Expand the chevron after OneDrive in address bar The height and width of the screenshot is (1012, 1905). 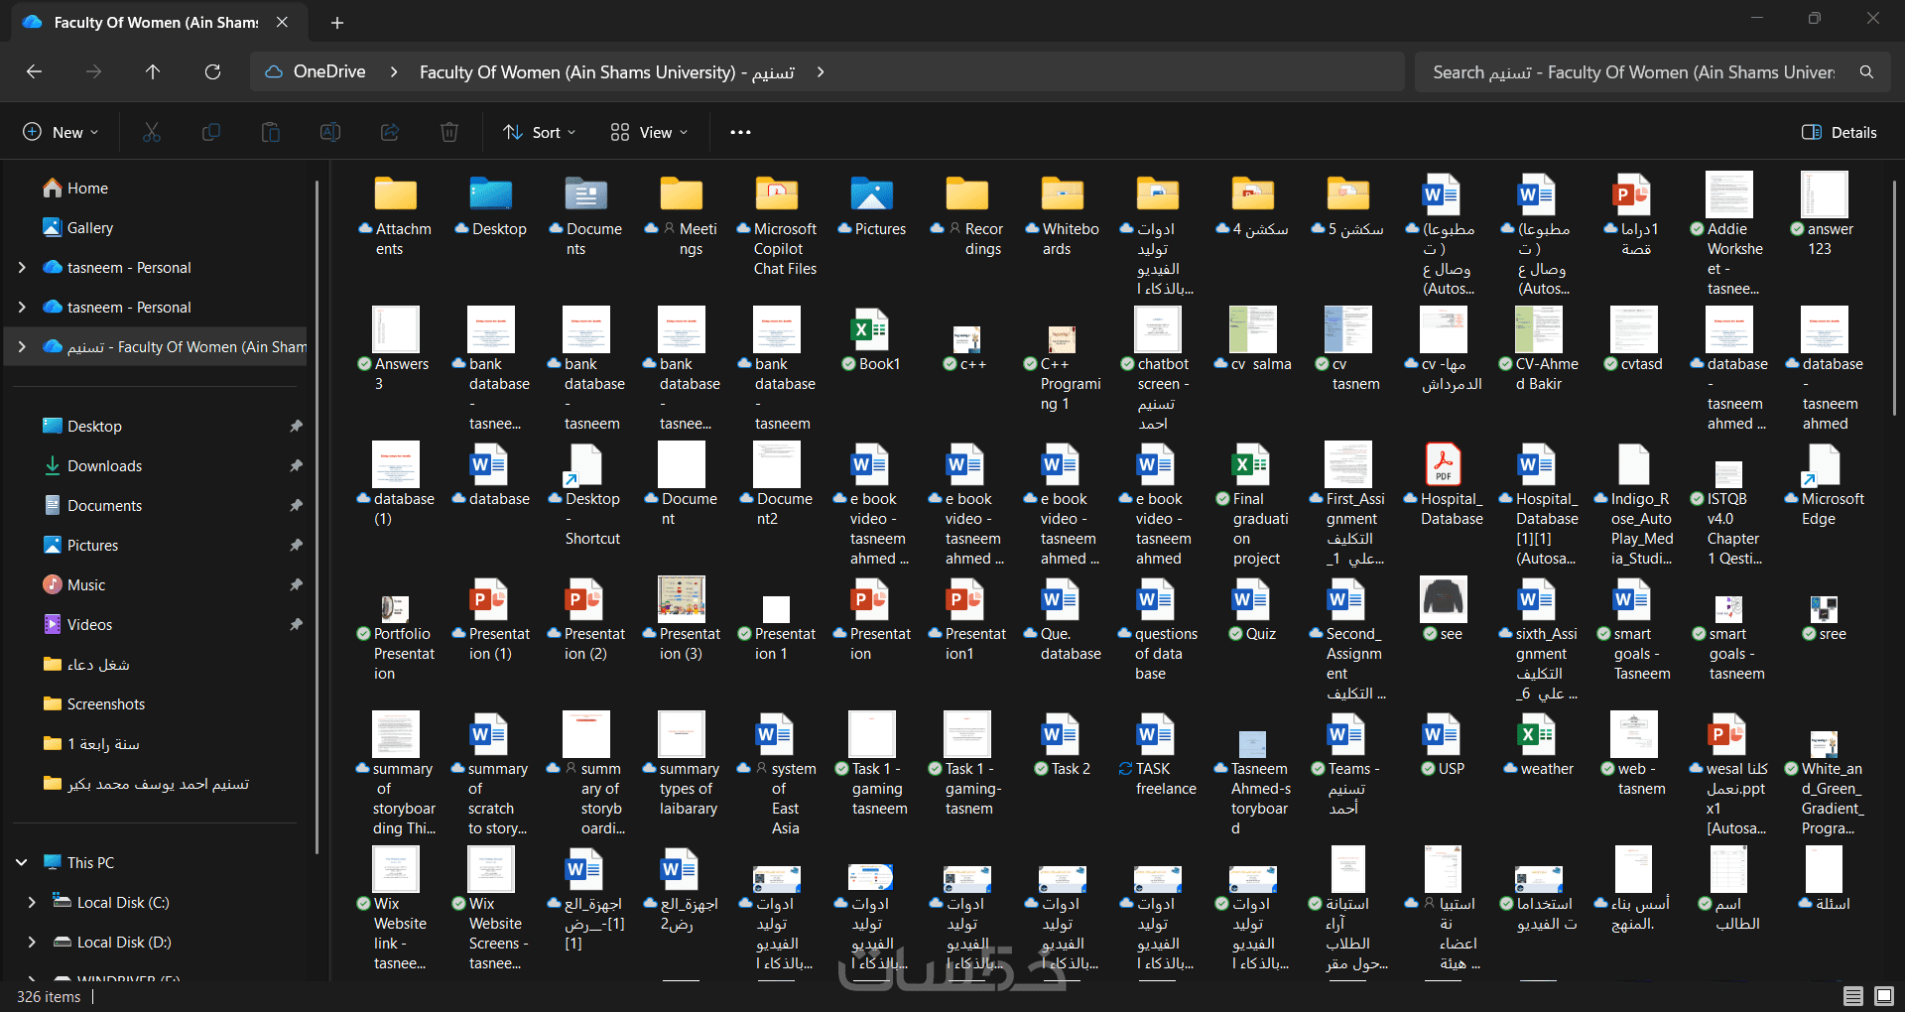coord(394,71)
